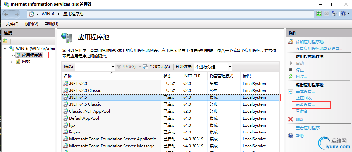Select the kyx application pool icon
Viewport: 352px width, 152px height.
[x=66, y=125]
